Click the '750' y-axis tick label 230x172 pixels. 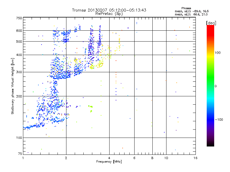19,18
